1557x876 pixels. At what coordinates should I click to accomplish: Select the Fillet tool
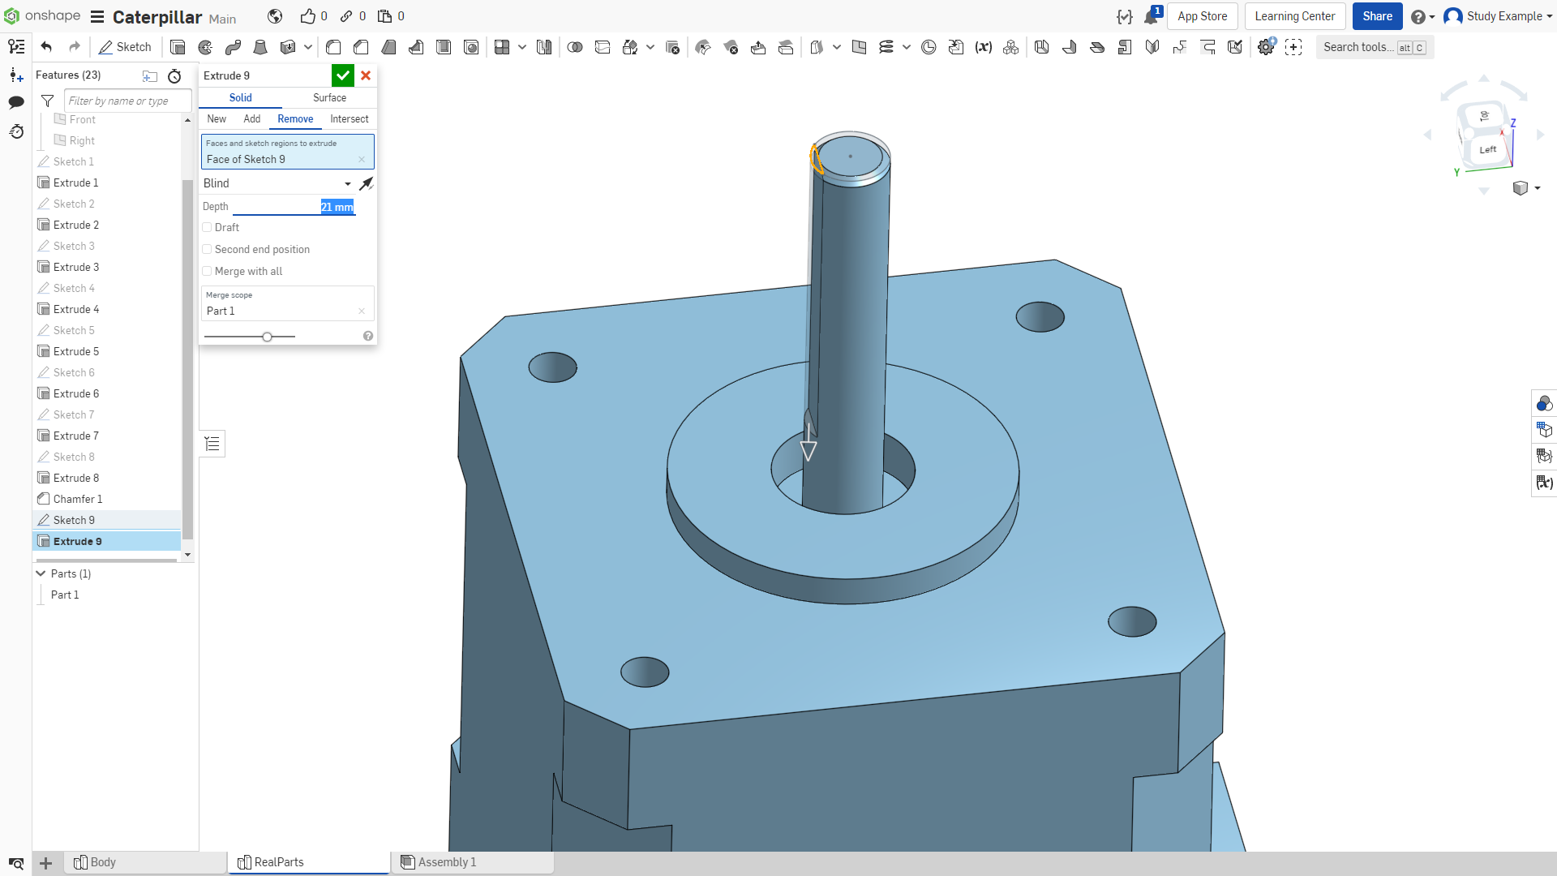pos(333,47)
